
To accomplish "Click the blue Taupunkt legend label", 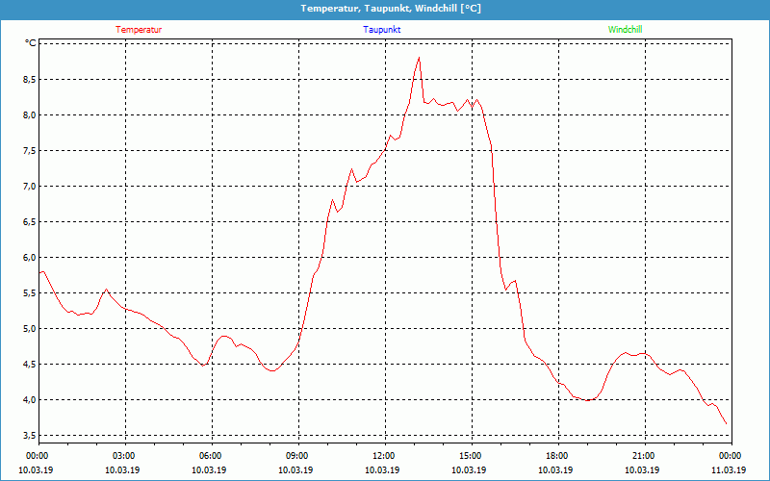I will pos(382,29).
